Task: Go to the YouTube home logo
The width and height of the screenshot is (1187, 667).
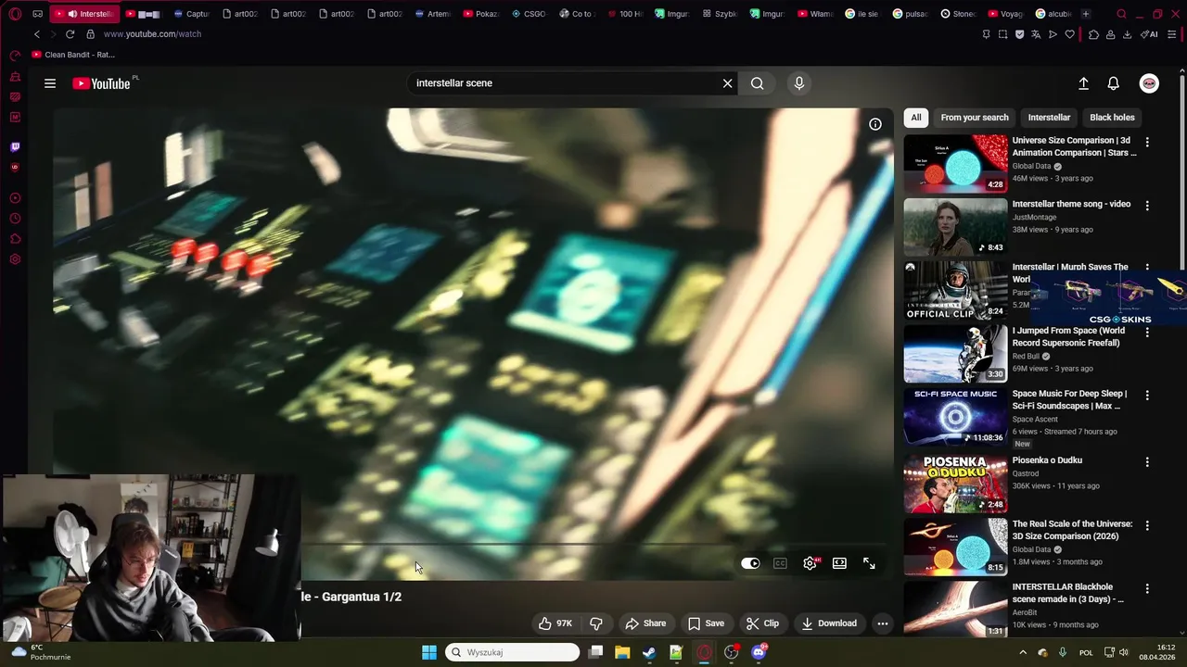Action: coord(101,83)
